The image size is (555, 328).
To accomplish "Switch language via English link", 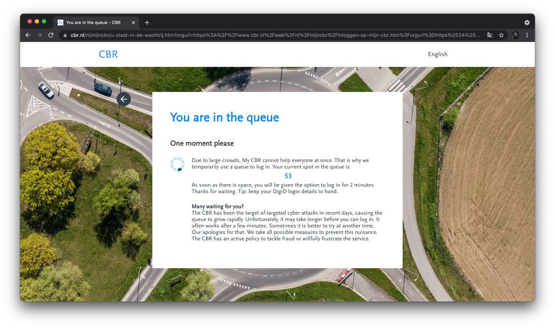I will click(437, 54).
